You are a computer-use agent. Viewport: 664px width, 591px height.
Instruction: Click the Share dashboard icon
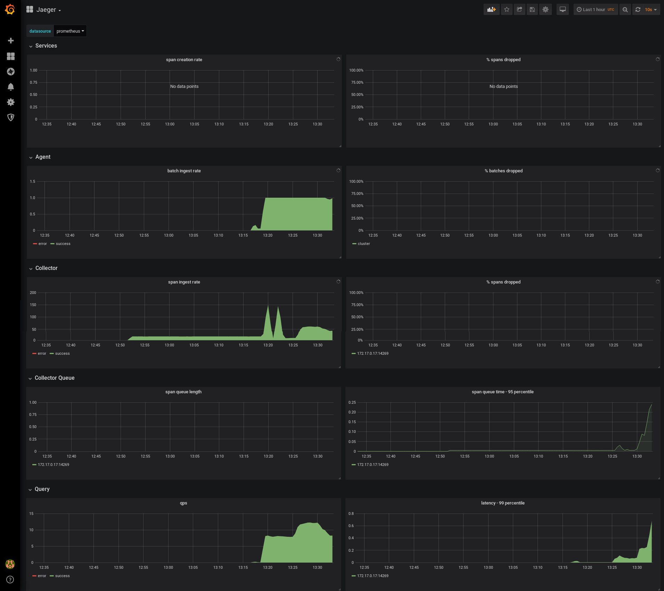[519, 10]
